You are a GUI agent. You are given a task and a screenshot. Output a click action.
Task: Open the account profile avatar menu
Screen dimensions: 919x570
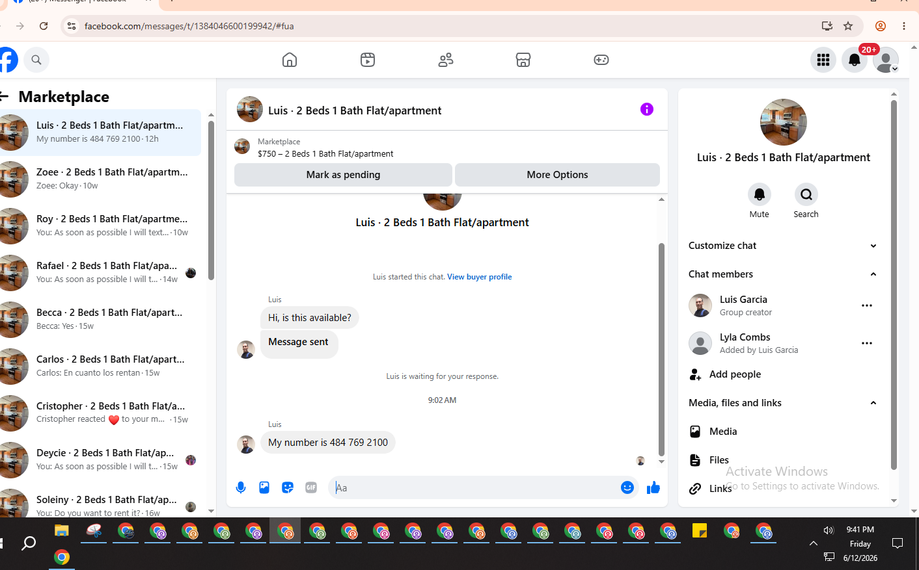coord(886,60)
